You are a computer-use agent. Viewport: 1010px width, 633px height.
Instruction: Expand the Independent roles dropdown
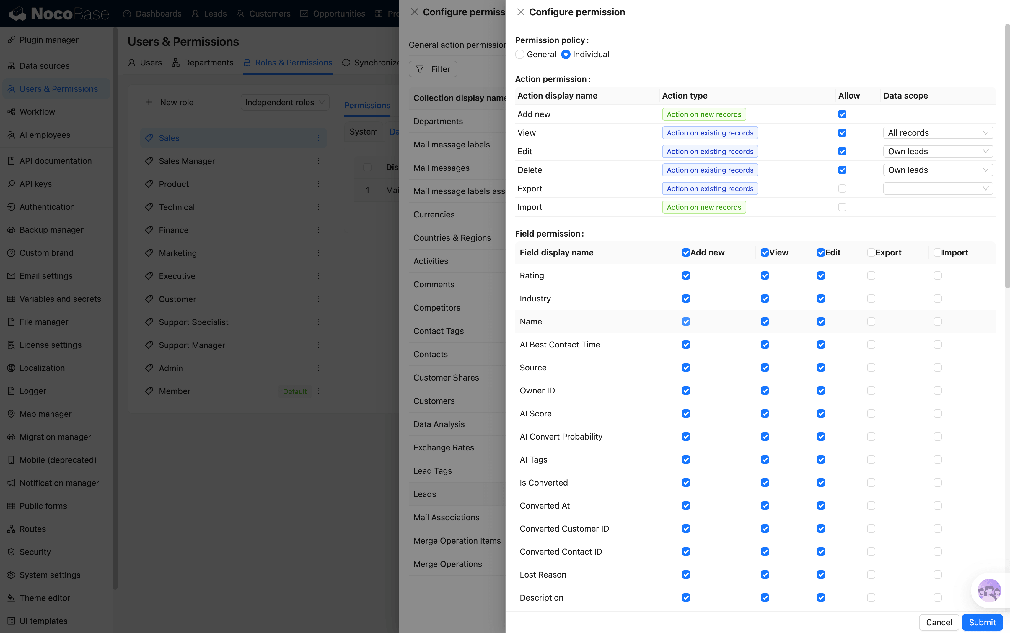click(x=285, y=103)
